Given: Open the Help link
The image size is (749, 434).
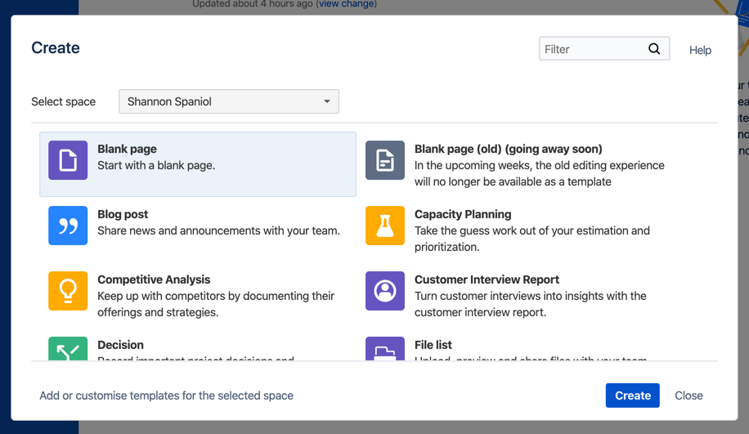Looking at the screenshot, I should point(700,50).
